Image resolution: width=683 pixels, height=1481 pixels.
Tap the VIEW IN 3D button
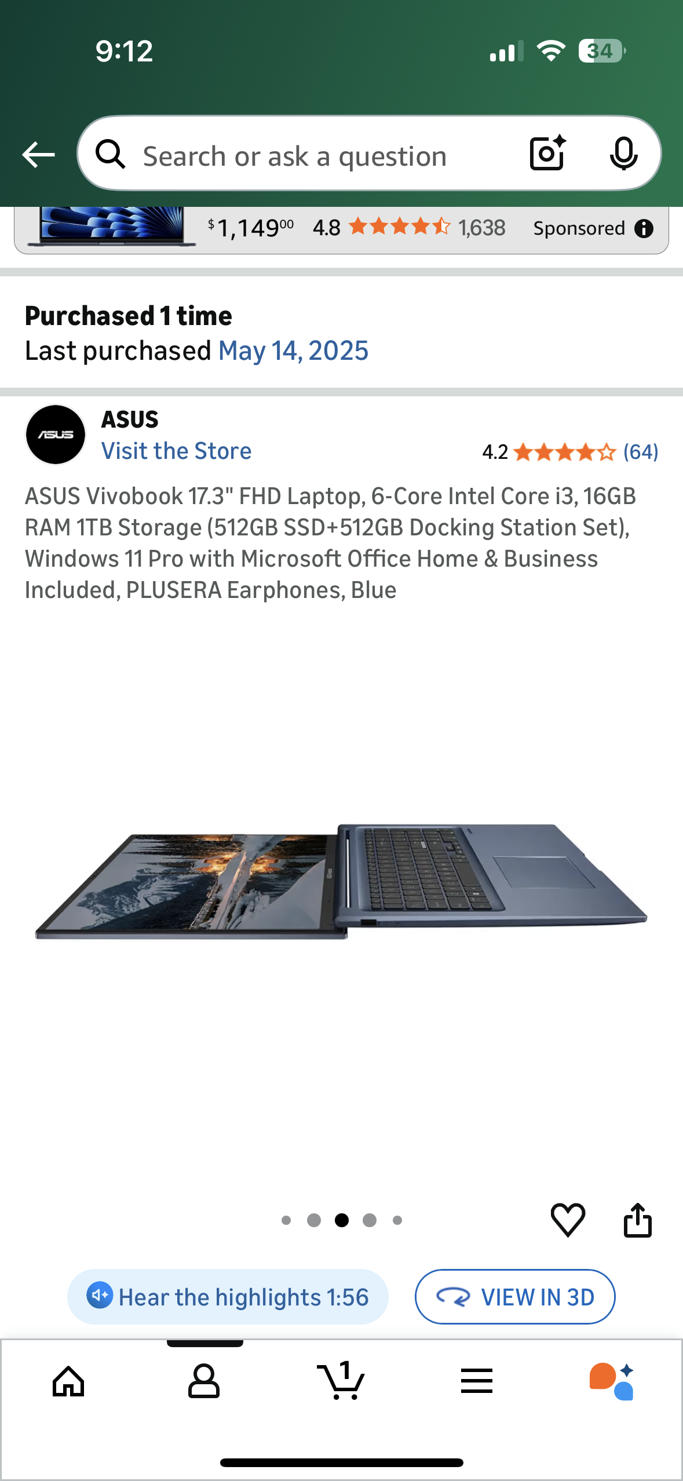pyautogui.click(x=515, y=1297)
